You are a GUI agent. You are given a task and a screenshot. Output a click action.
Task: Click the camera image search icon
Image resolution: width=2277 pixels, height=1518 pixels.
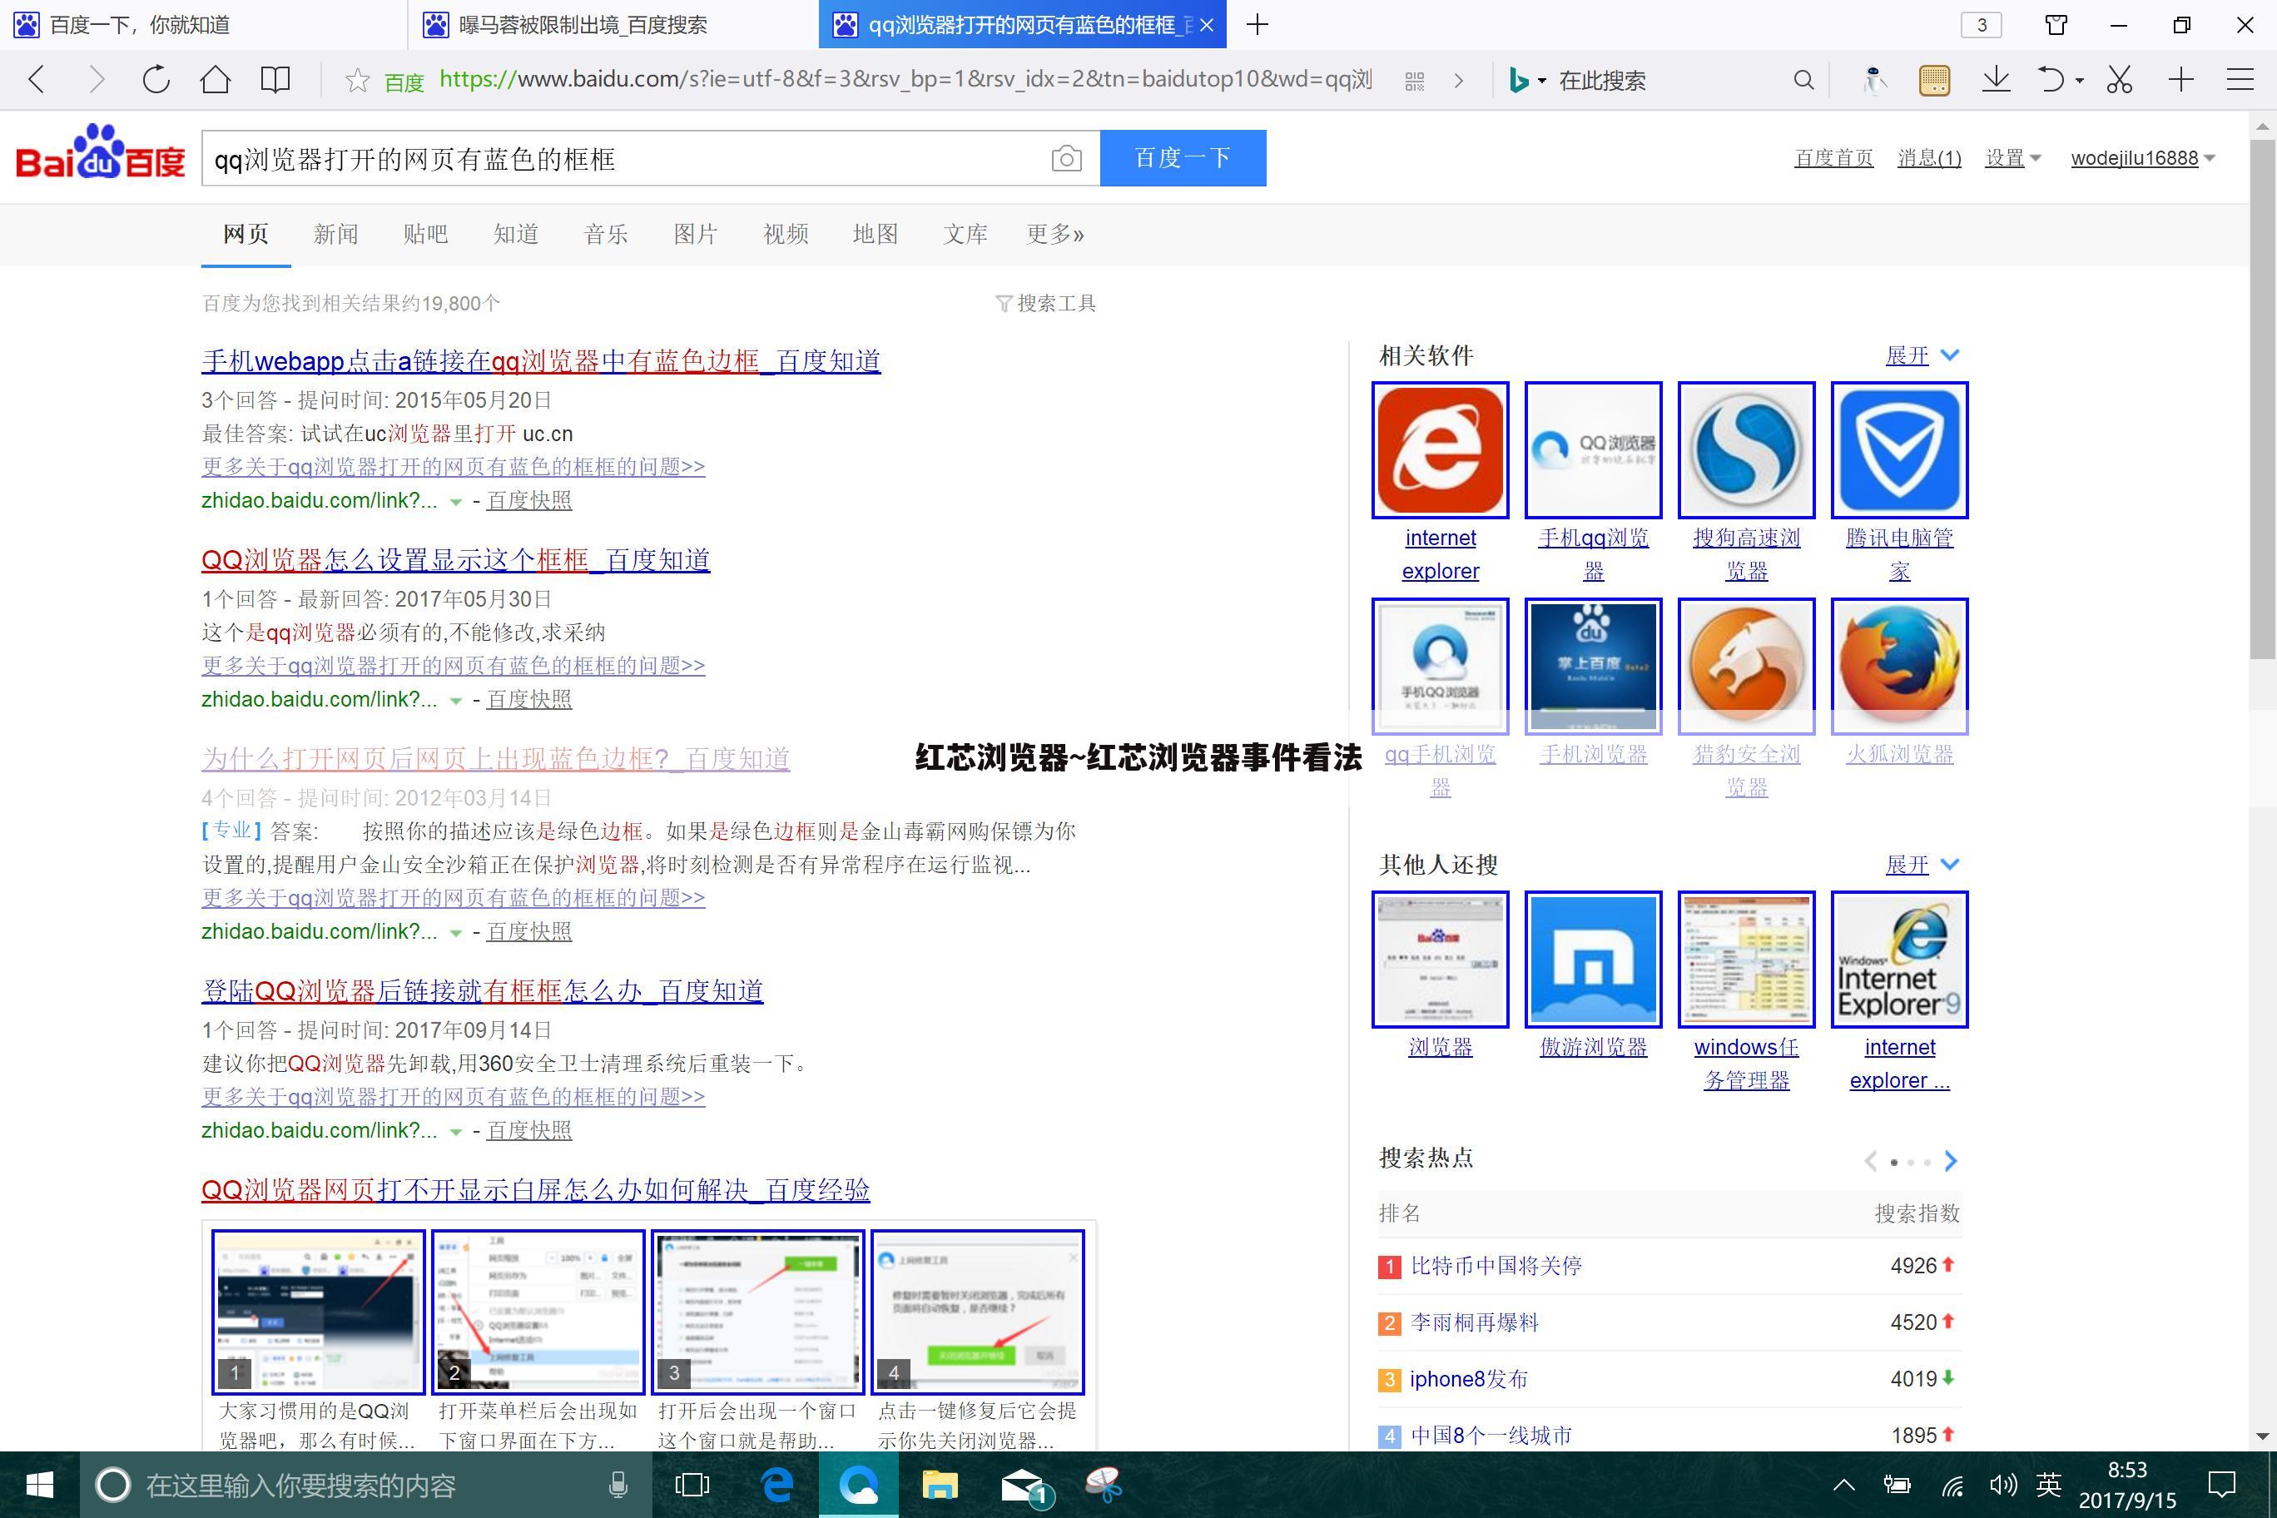[1066, 158]
